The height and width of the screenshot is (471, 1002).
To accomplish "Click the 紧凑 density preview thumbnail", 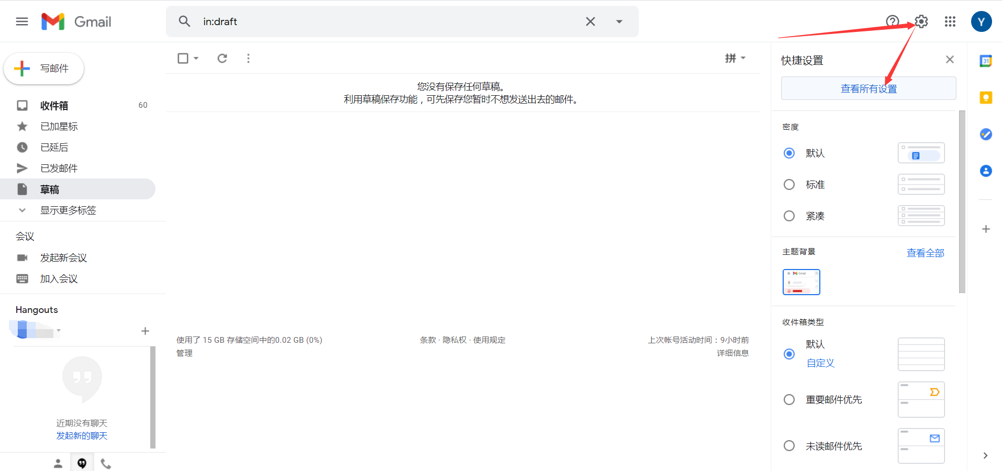I will 921,216.
